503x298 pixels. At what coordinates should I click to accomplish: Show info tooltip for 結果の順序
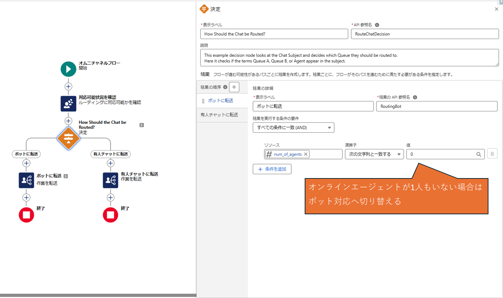click(x=225, y=87)
